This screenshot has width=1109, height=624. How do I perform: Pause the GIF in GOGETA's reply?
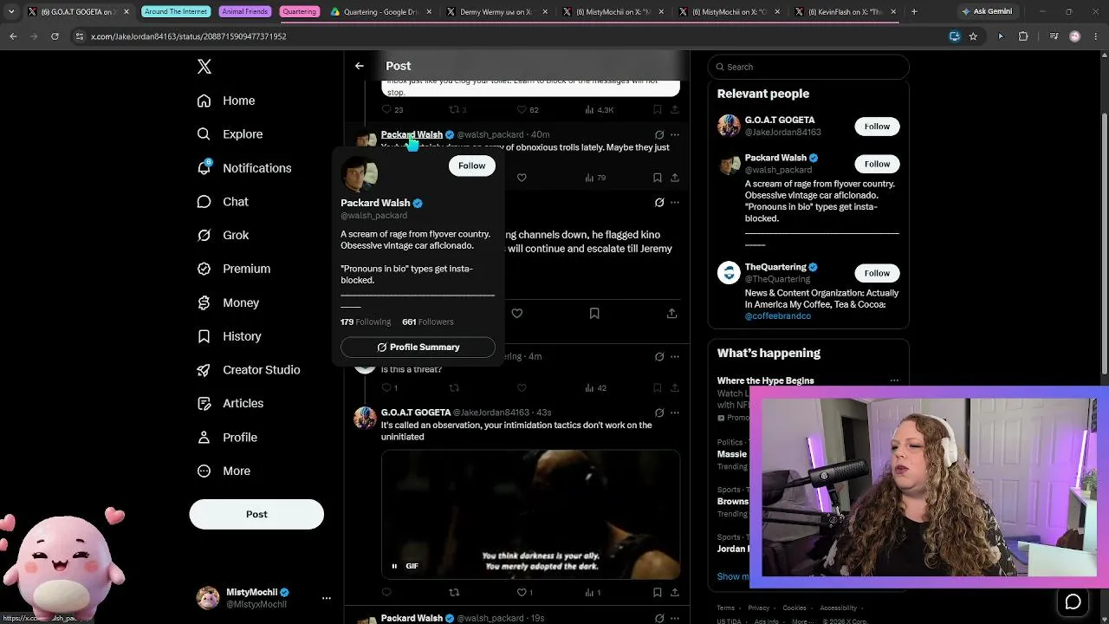coord(394,567)
